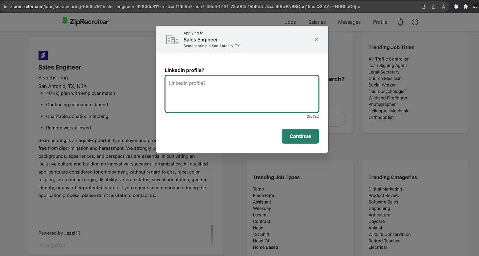Open Daycare category link
The image size is (479, 256).
click(x=376, y=221)
